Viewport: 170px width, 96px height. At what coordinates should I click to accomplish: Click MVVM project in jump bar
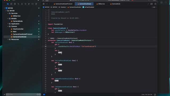[x=46, y=7]
